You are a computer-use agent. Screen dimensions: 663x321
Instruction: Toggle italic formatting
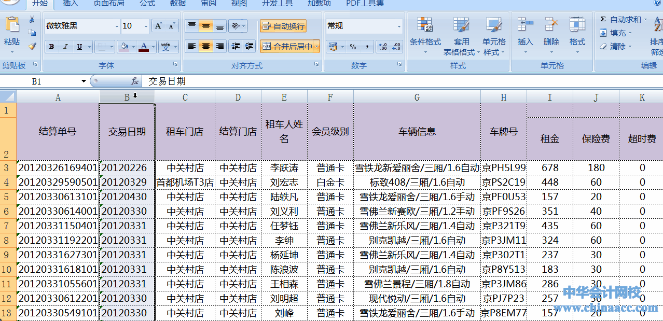click(65, 47)
